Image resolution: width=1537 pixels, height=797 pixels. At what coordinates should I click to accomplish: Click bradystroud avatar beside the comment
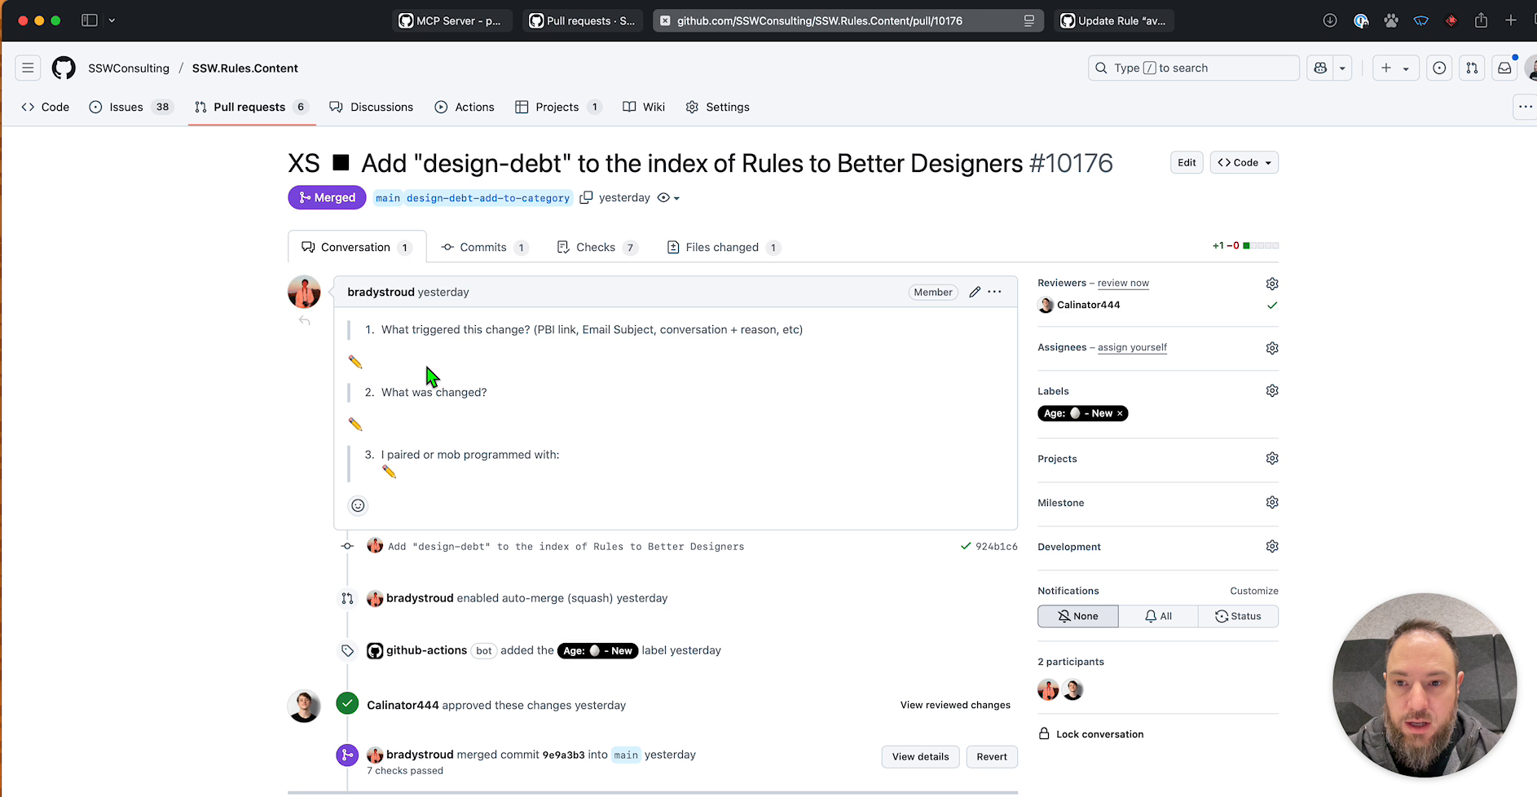[x=304, y=292]
